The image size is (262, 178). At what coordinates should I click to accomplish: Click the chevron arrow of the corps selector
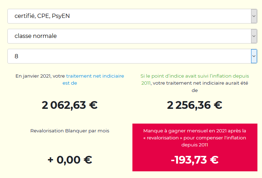[x=254, y=16]
